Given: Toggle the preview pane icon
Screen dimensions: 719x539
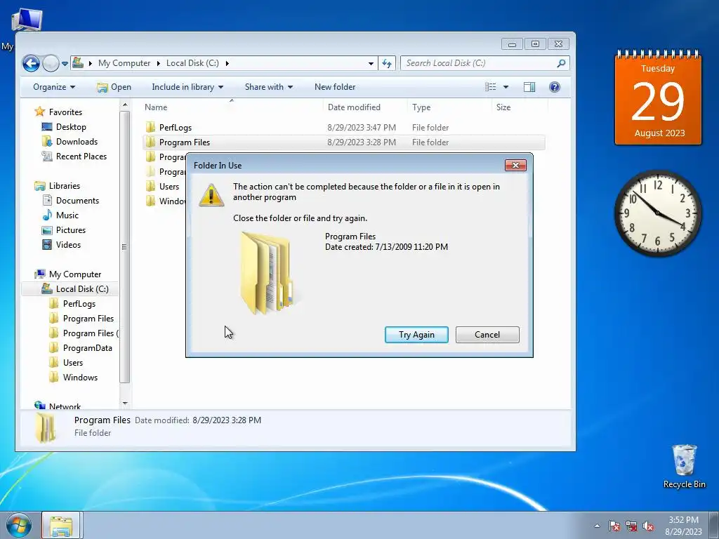Looking at the screenshot, I should (529, 87).
